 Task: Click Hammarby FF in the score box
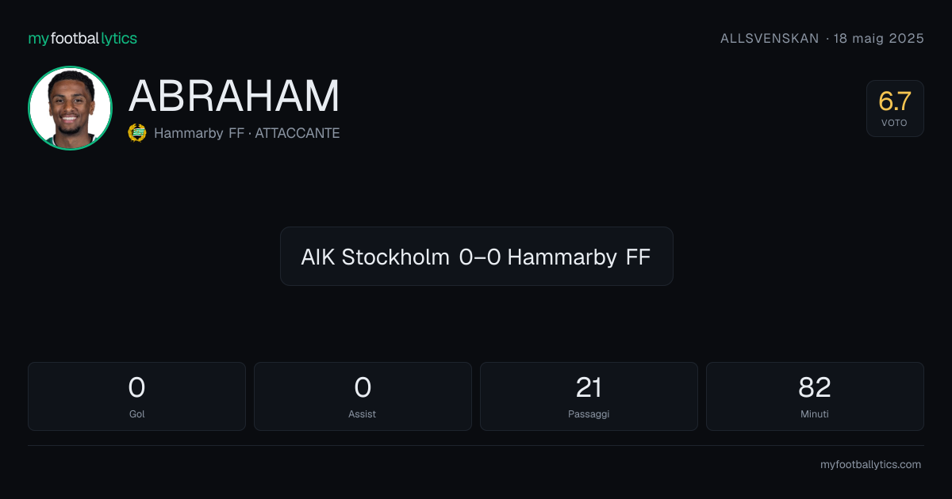(x=579, y=257)
